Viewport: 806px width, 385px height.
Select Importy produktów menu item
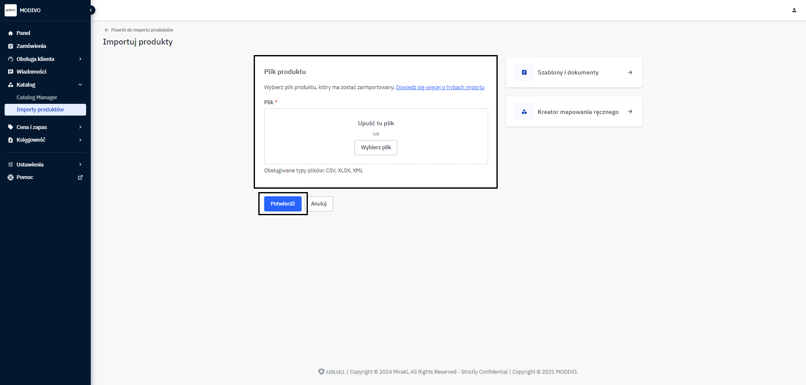(40, 110)
